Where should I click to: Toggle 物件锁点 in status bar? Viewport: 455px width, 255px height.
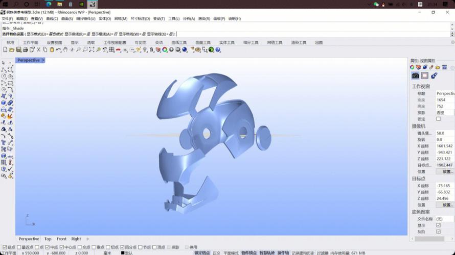249,252
